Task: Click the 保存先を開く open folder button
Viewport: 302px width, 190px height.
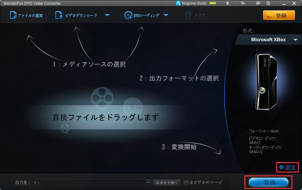Action: pyautogui.click(x=167, y=183)
